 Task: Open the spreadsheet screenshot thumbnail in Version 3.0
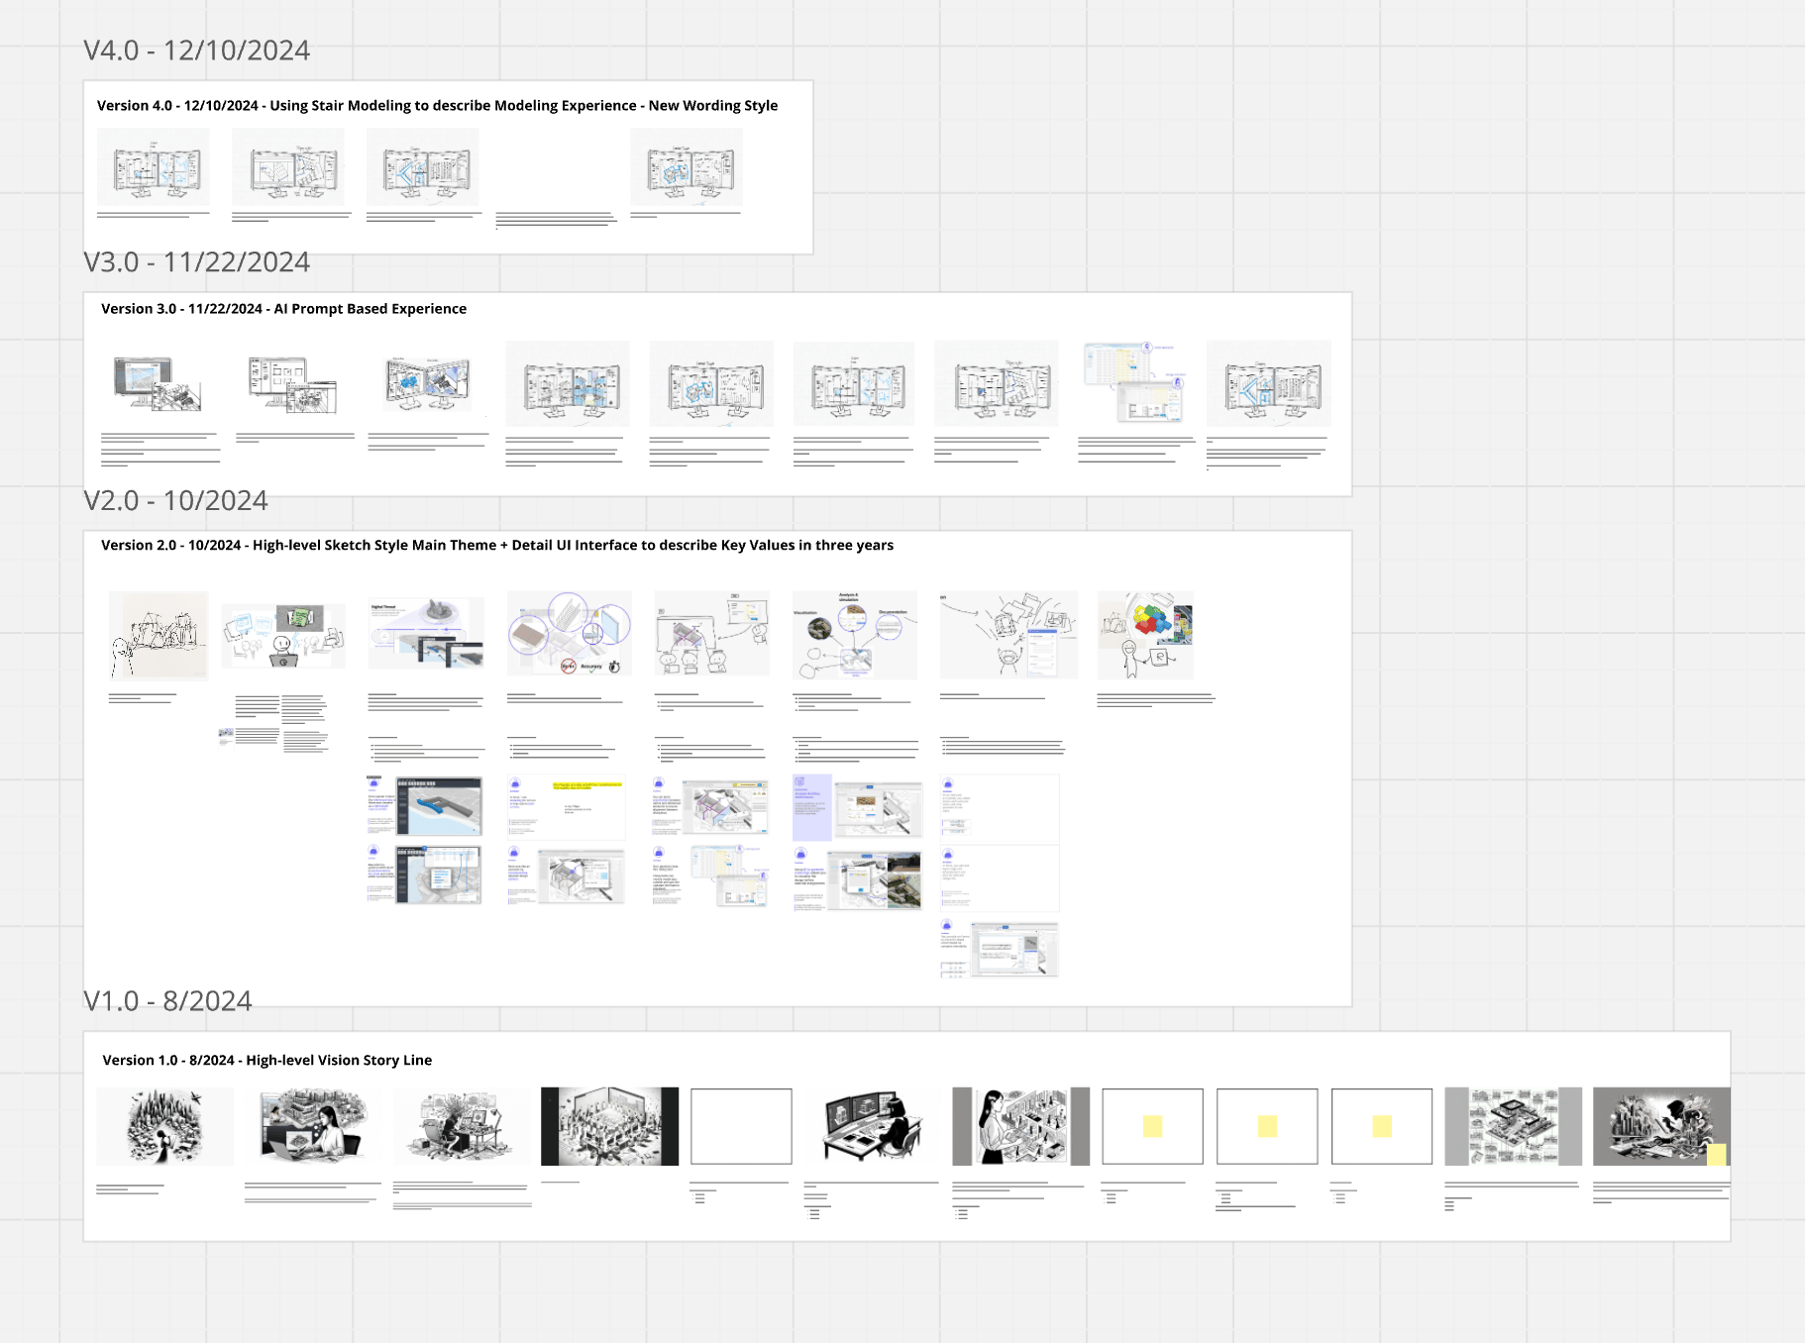pos(1134,382)
